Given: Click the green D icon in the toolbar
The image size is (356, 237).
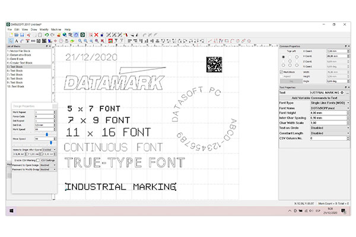Looking at the screenshot, I should pyautogui.click(x=82, y=35).
